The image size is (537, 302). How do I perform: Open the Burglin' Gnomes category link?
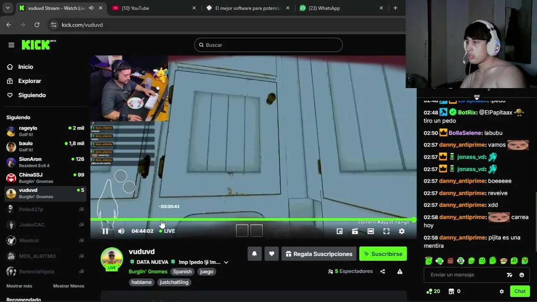(148, 271)
